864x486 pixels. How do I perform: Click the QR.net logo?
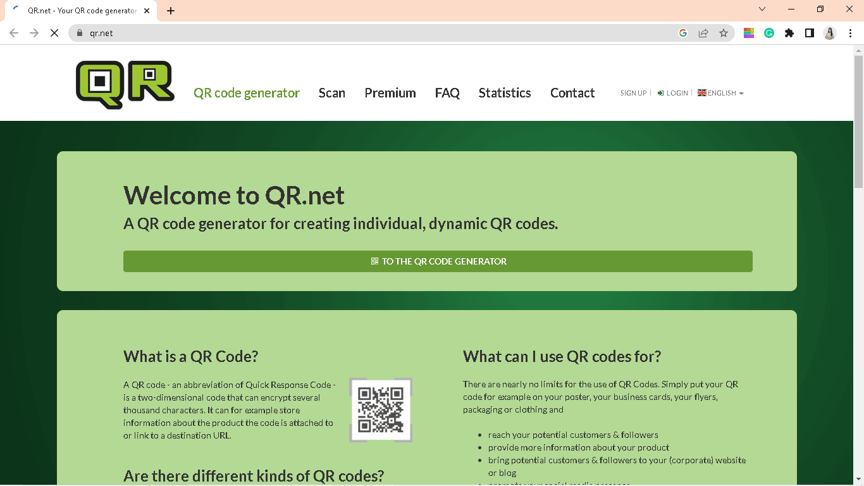point(125,85)
